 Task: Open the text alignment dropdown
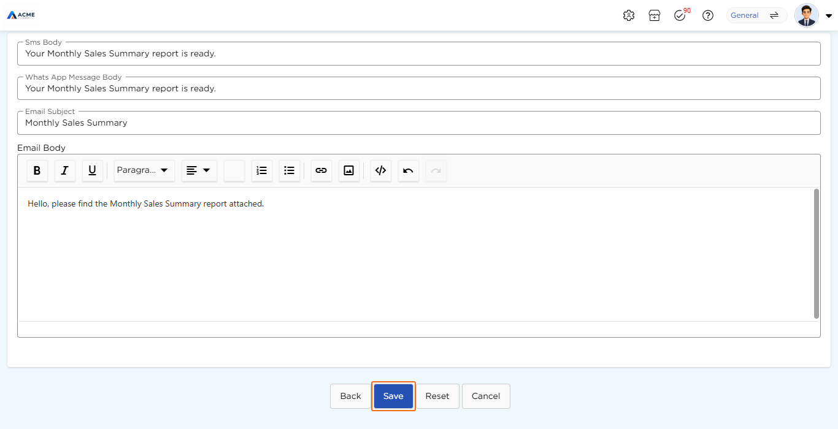pyautogui.click(x=199, y=171)
